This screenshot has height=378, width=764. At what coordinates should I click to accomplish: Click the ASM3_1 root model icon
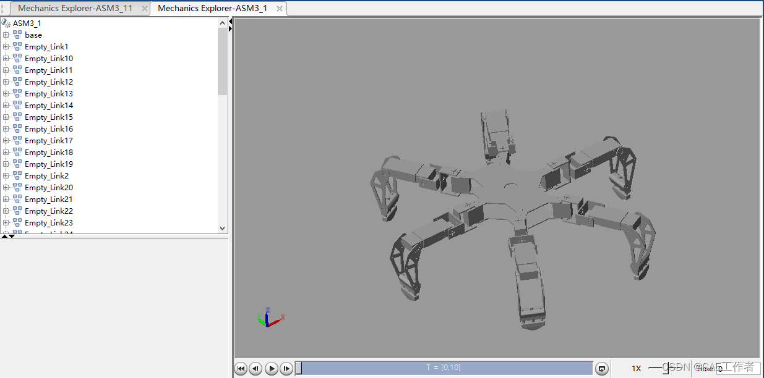pyautogui.click(x=6, y=23)
